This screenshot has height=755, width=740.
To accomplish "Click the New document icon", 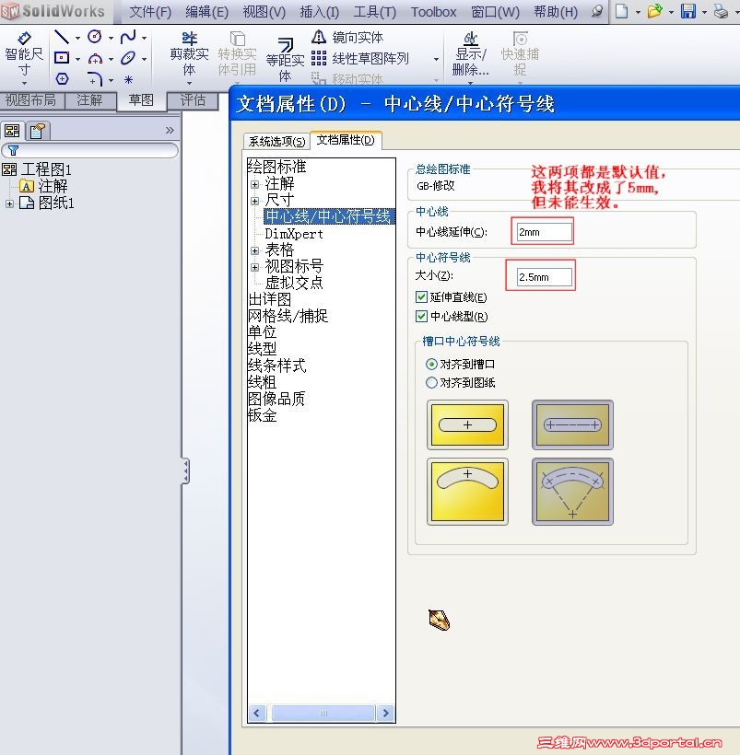I will pyautogui.click(x=622, y=11).
